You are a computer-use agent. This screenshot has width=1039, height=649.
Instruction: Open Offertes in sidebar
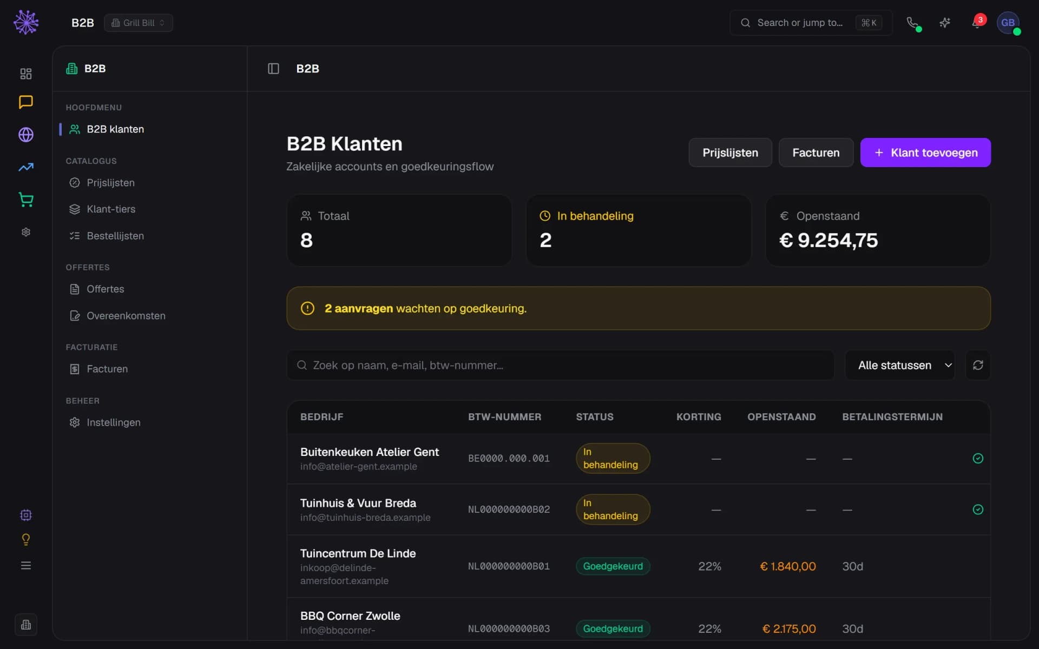149,289
